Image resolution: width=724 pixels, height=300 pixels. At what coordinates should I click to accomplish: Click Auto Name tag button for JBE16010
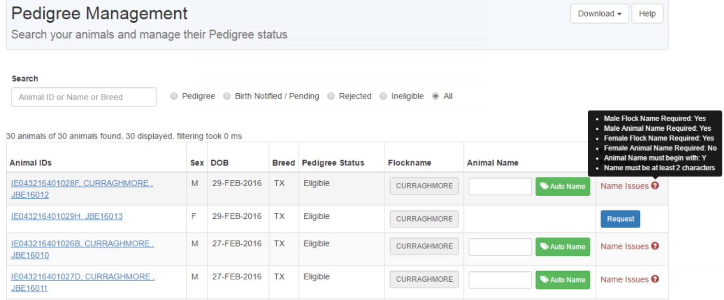[x=563, y=247]
